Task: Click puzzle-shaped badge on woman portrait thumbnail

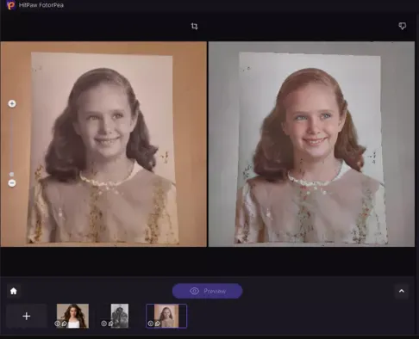Action: coord(64,324)
